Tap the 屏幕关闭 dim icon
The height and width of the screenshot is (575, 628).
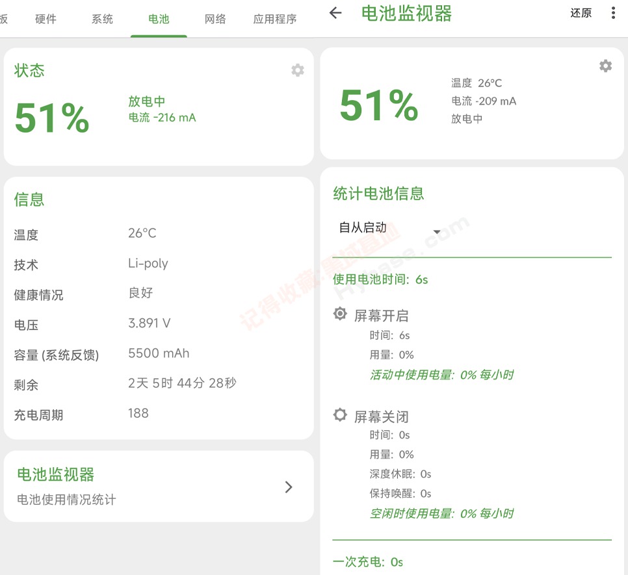(340, 415)
